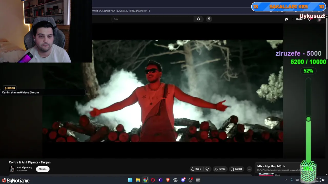328x184 pixels.
Task: Click the taskbar app next to Discord
Action: (190, 180)
